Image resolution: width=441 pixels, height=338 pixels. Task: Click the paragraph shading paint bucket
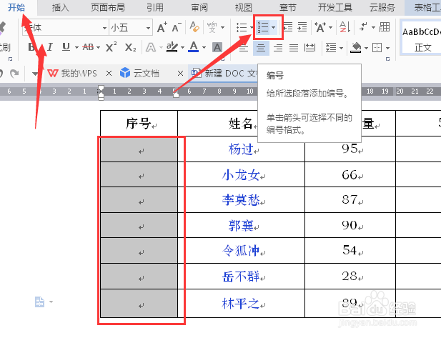[356, 48]
